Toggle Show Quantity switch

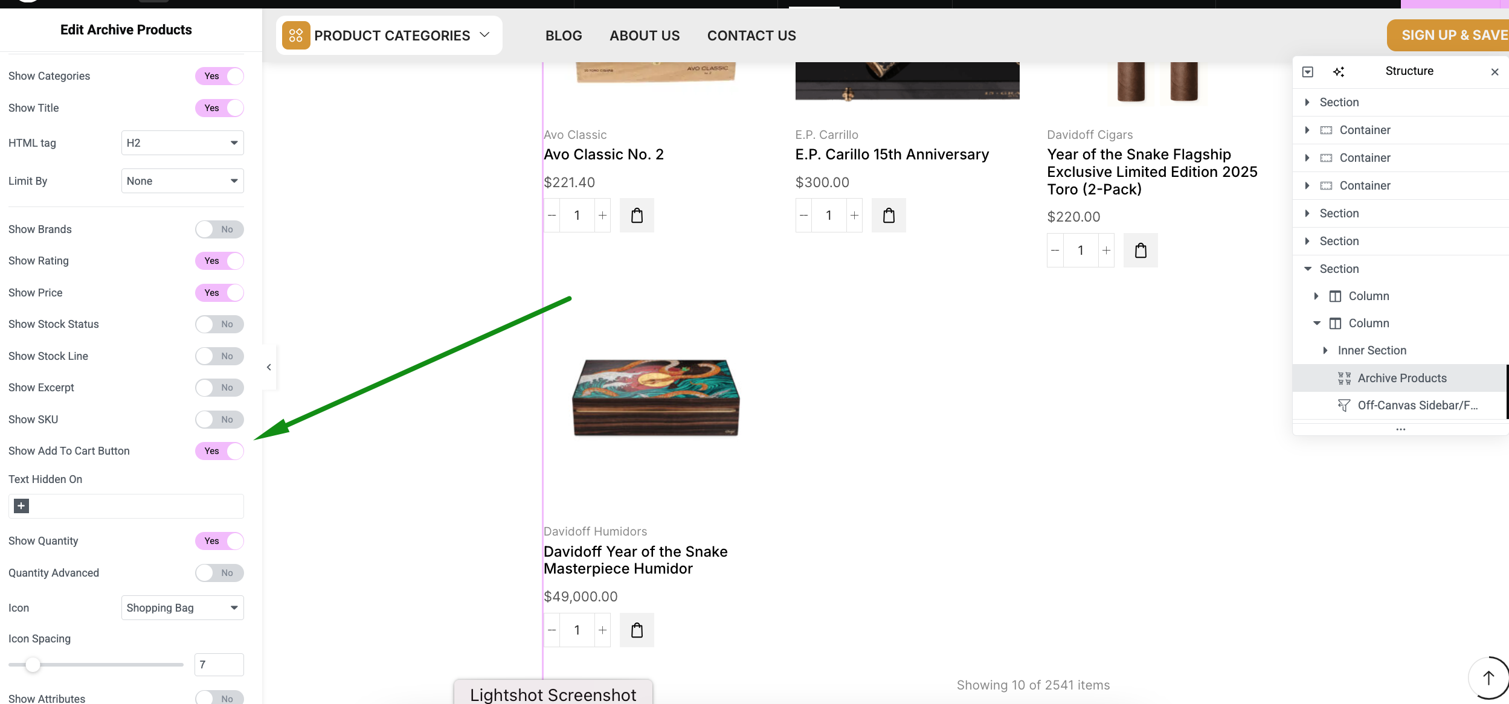[x=219, y=541]
